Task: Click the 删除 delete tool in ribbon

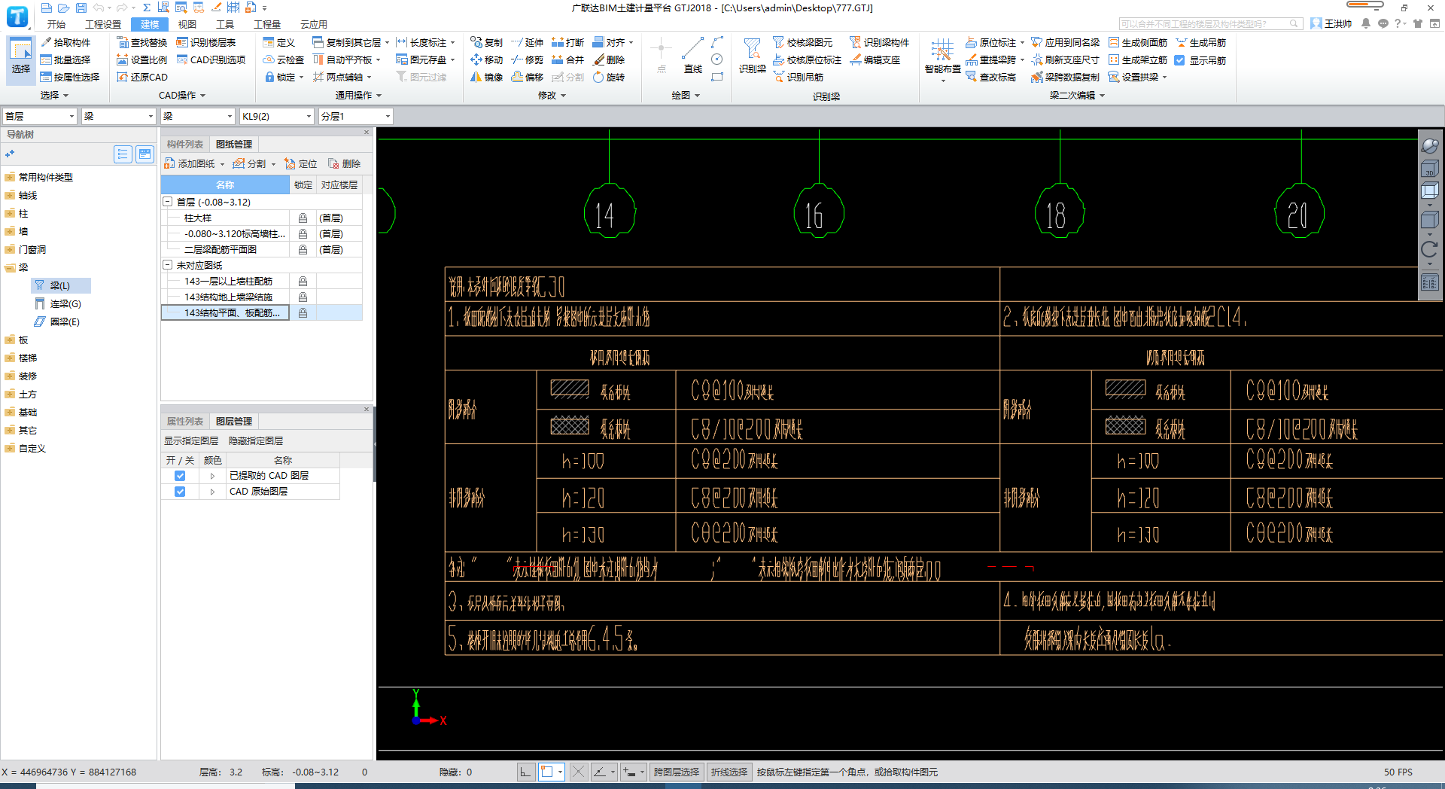Action: point(609,59)
